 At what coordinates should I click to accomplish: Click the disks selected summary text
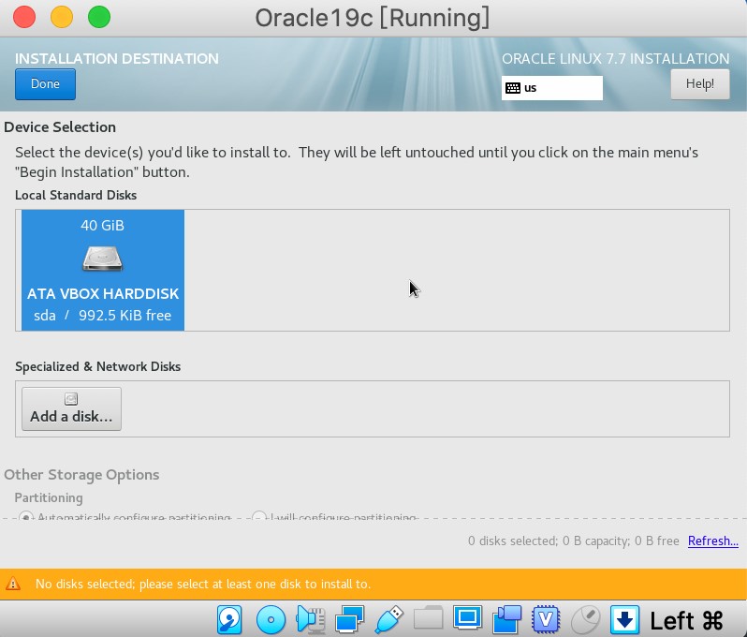(x=574, y=541)
